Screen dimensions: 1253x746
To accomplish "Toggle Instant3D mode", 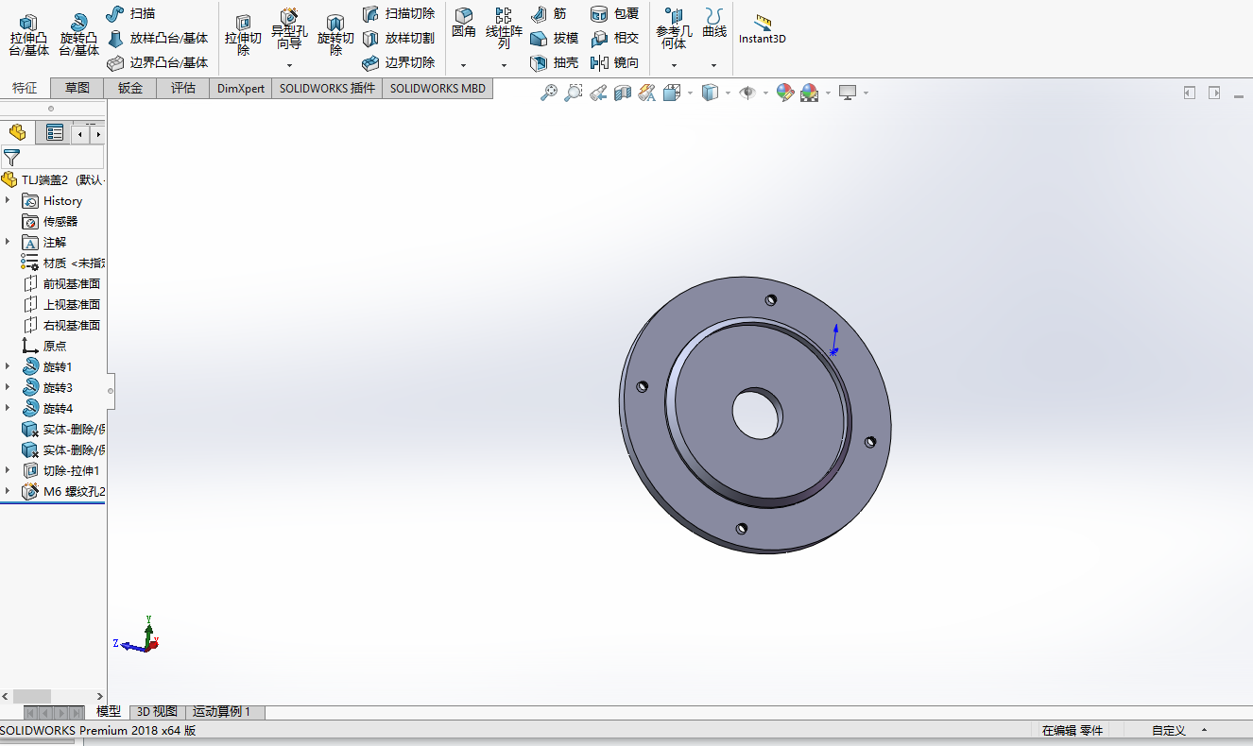I will click(762, 29).
